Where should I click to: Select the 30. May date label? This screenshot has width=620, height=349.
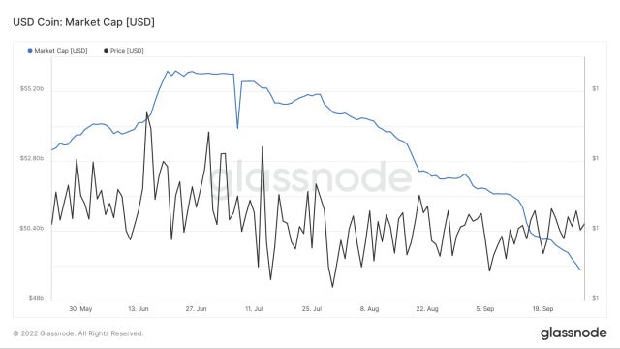(x=80, y=308)
